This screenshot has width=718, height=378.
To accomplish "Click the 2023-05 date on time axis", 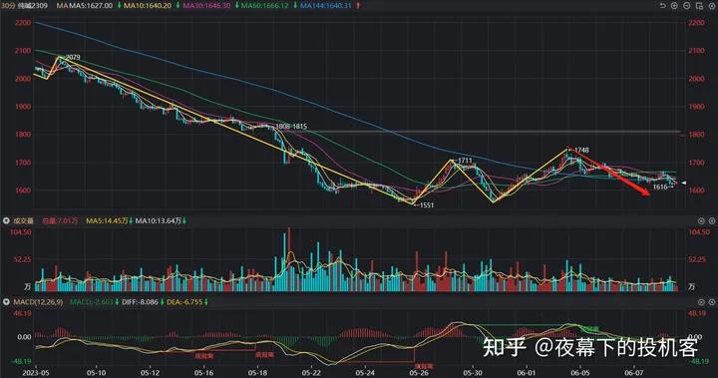I will 35,373.
